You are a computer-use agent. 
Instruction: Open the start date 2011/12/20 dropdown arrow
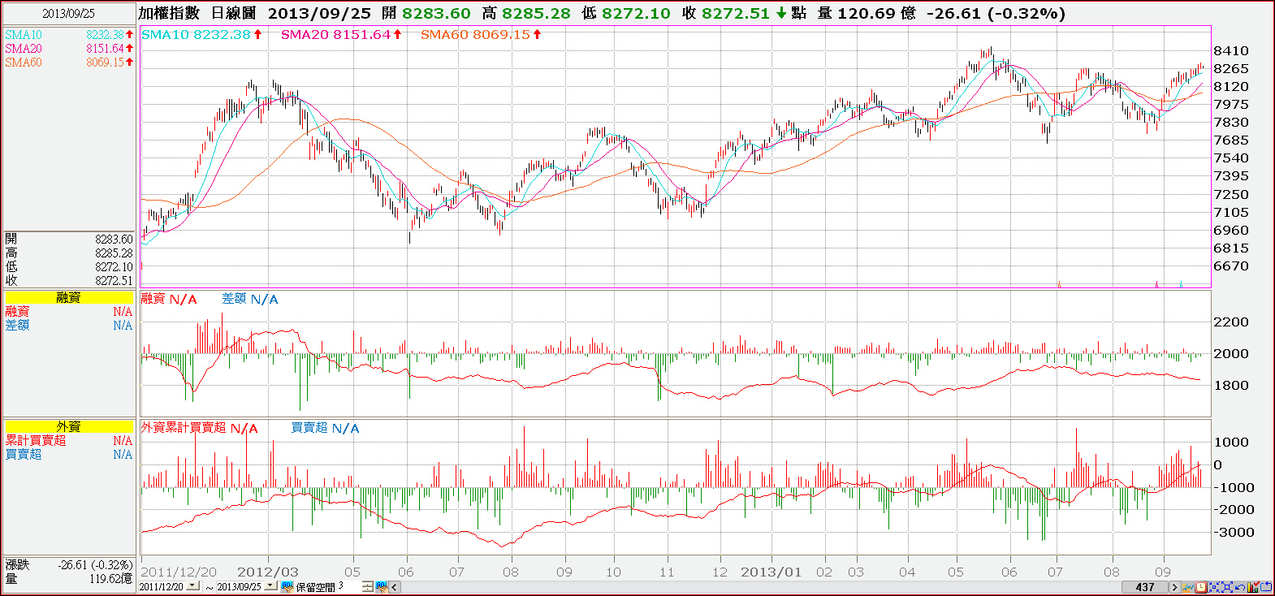coord(192,585)
